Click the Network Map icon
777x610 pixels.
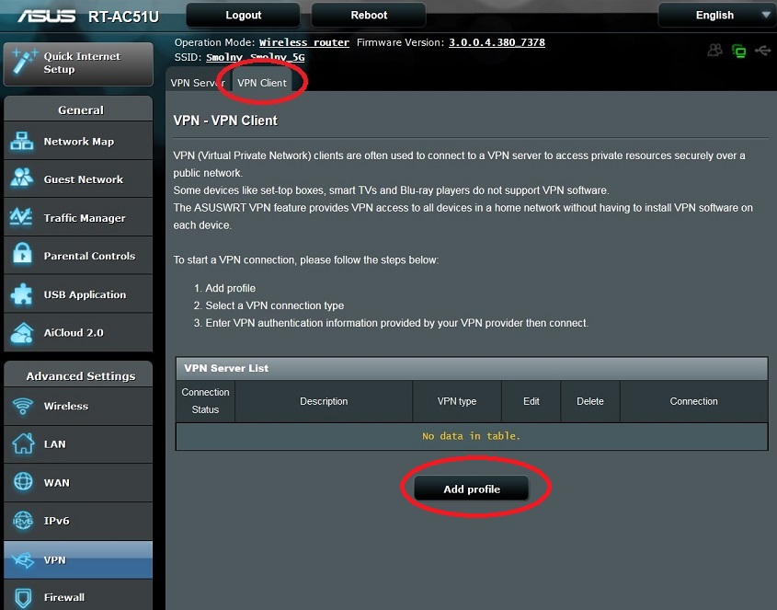point(22,142)
